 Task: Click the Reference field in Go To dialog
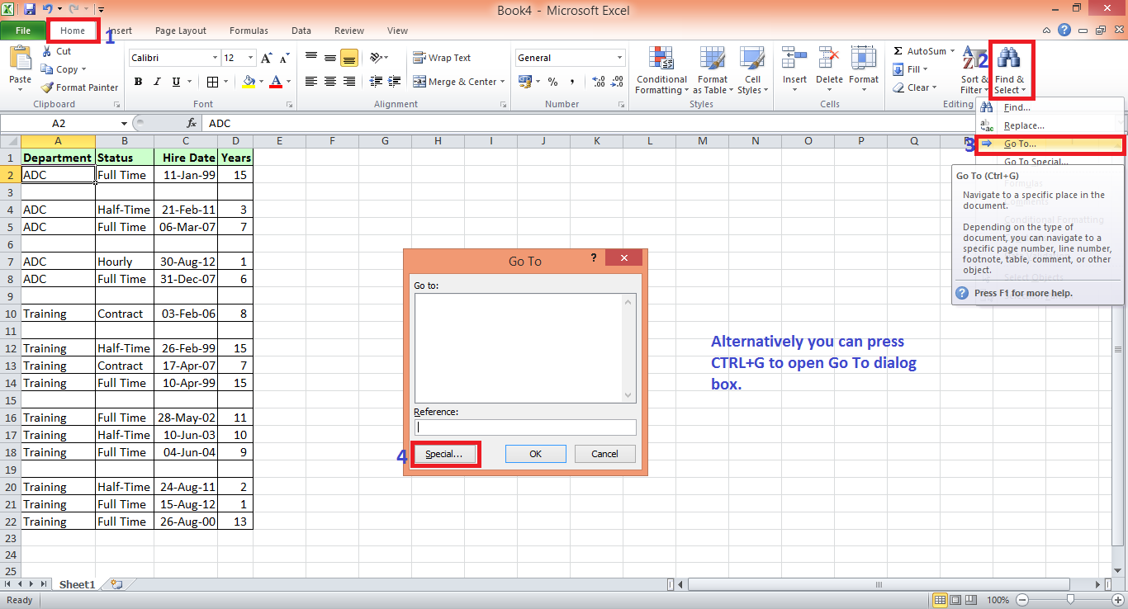pyautogui.click(x=525, y=427)
